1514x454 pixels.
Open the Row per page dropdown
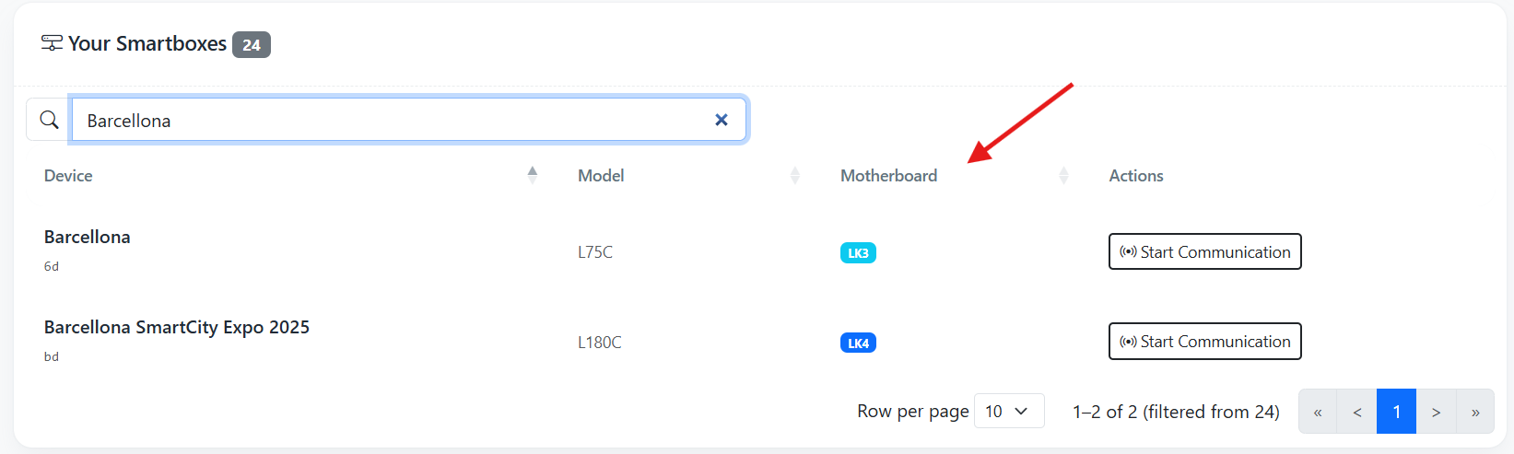click(1008, 411)
